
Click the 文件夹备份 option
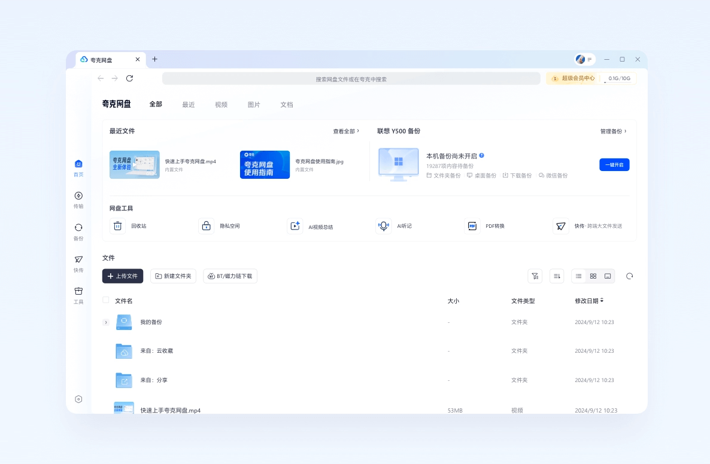click(x=443, y=175)
